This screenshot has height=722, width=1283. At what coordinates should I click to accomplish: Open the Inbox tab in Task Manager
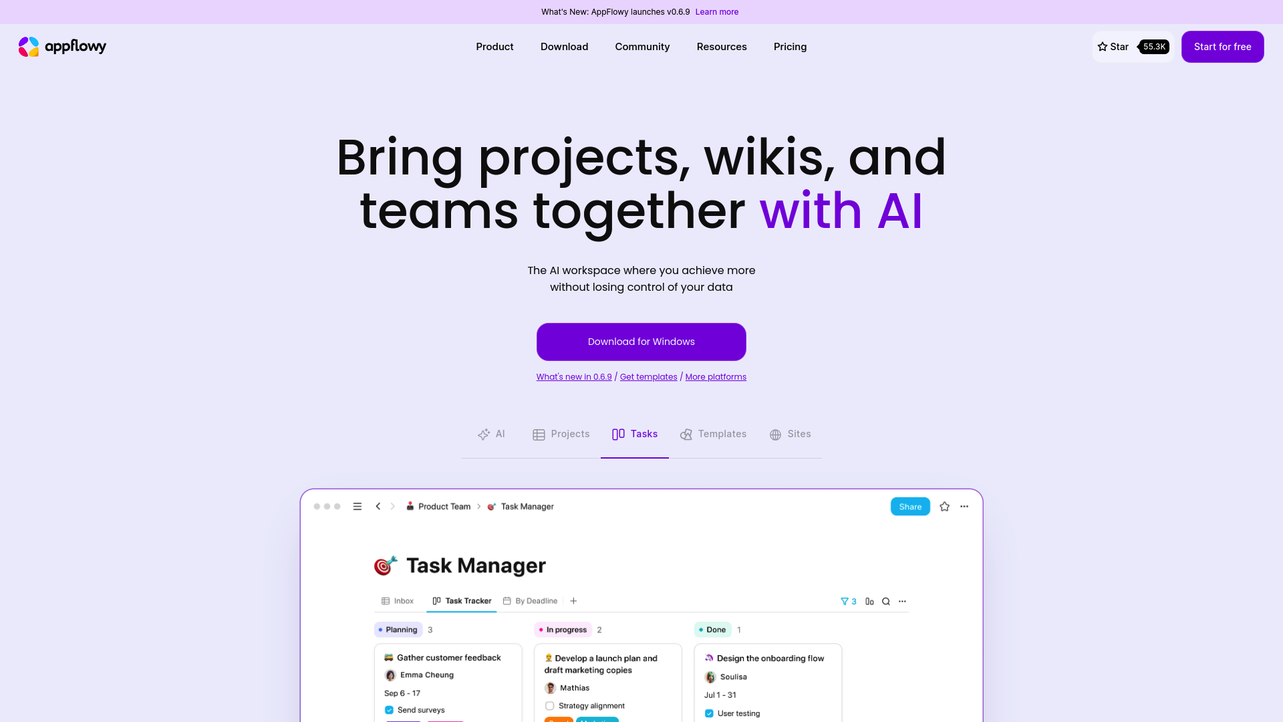click(398, 600)
